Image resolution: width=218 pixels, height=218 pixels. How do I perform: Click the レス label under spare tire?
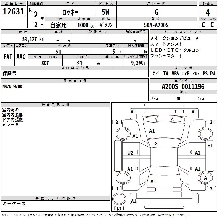(119, 208)
